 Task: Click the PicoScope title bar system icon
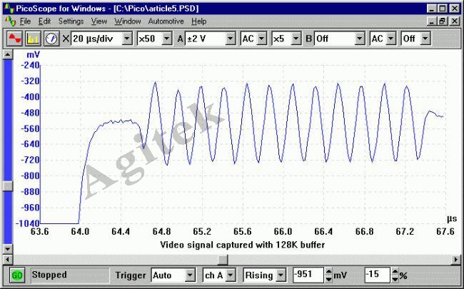8,8
